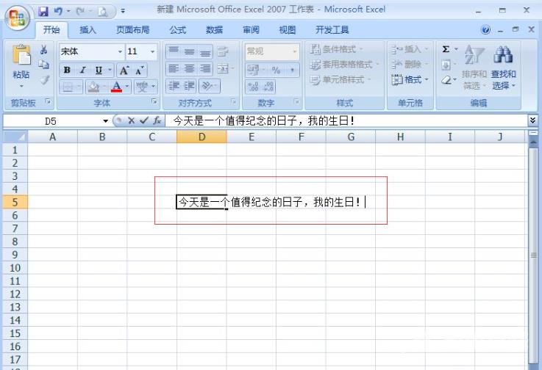Image resolution: width=542 pixels, height=370 pixels.
Task: Open the font name dropdown (宋体)
Action: click(121, 52)
